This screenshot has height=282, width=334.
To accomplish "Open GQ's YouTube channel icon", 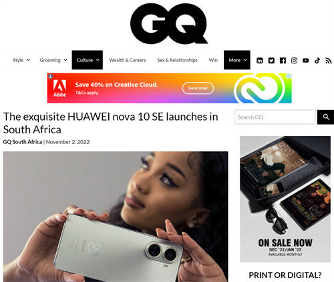I will tap(306, 61).
